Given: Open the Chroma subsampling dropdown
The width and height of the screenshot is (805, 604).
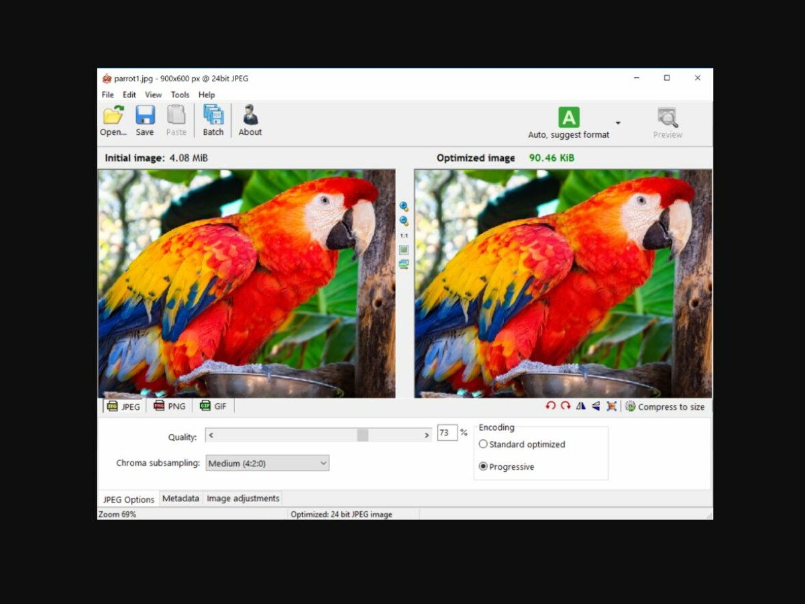Looking at the screenshot, I should tap(323, 463).
